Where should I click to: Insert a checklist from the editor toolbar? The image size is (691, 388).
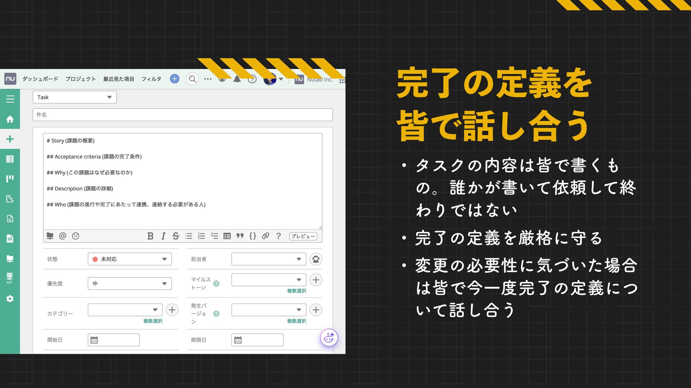click(x=214, y=236)
